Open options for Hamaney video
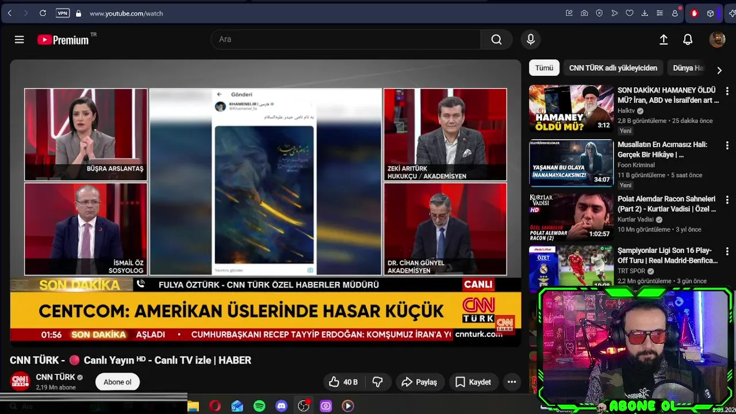The width and height of the screenshot is (736, 414). click(727, 91)
